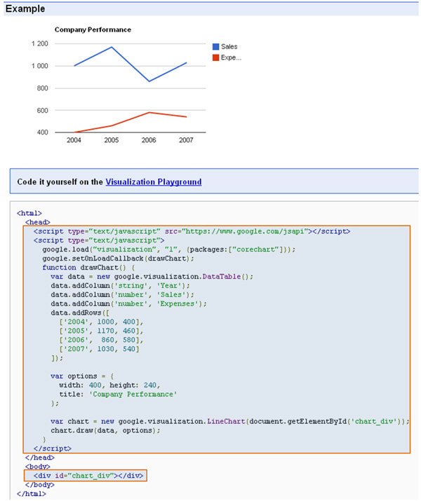421x501 pixels.
Task: Click the data.addRows([ code line
Action: pos(80,313)
